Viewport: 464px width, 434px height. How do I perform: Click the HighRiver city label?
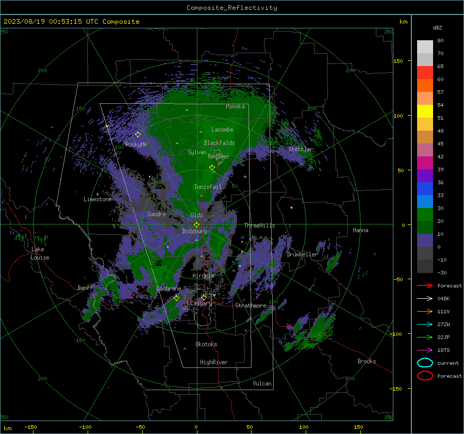tap(214, 362)
